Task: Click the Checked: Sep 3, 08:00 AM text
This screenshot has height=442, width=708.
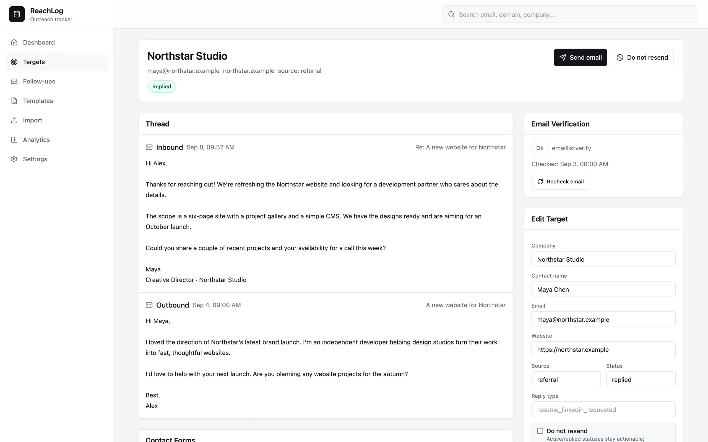Action: click(x=570, y=164)
